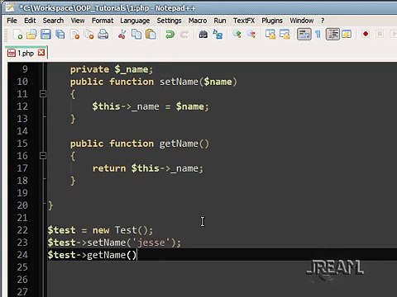Click 'return $this->_name;' line

pyautogui.click(x=148, y=168)
